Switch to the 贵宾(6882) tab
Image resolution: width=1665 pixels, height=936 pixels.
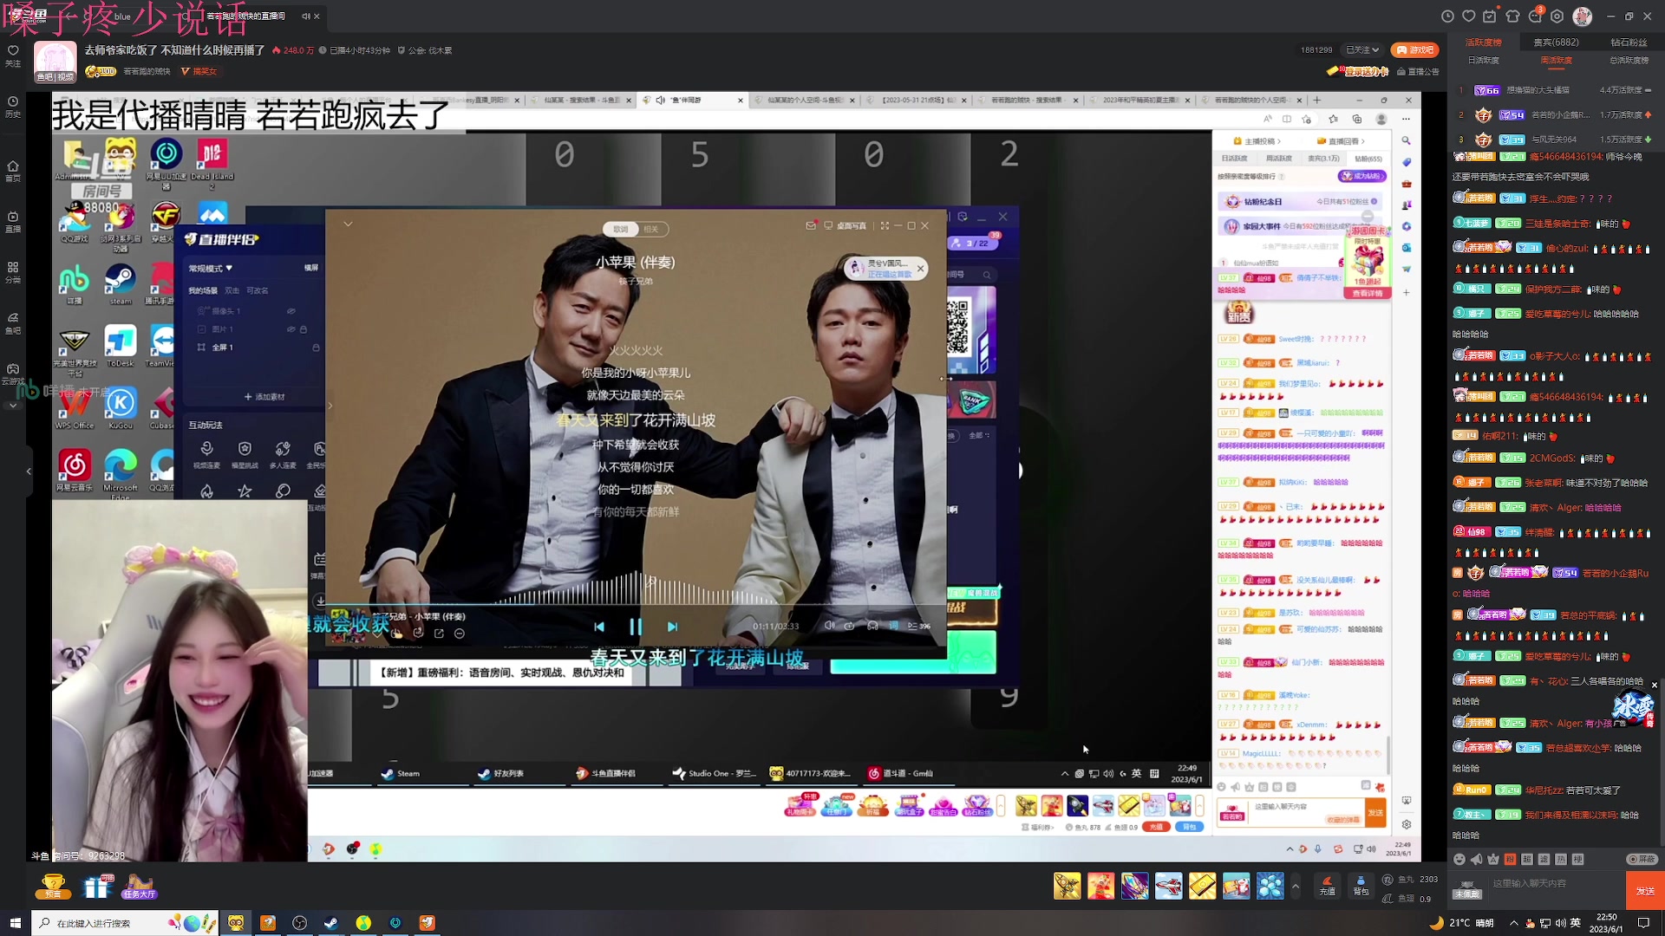click(x=1556, y=42)
